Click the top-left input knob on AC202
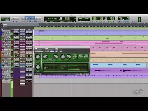 [38, 57]
